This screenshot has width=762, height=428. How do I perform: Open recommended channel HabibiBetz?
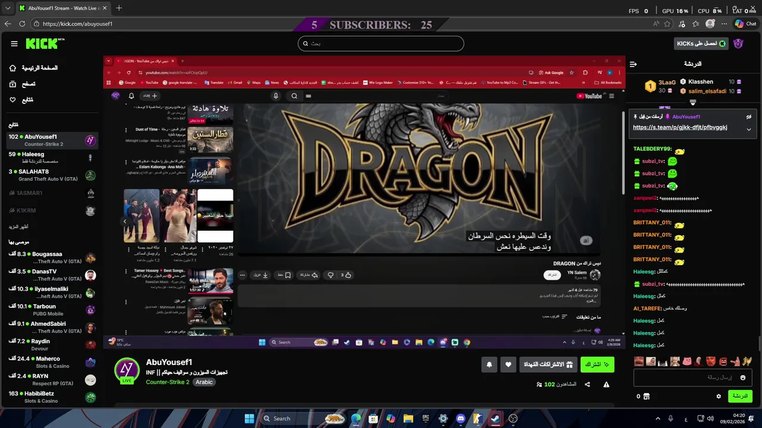[52, 397]
